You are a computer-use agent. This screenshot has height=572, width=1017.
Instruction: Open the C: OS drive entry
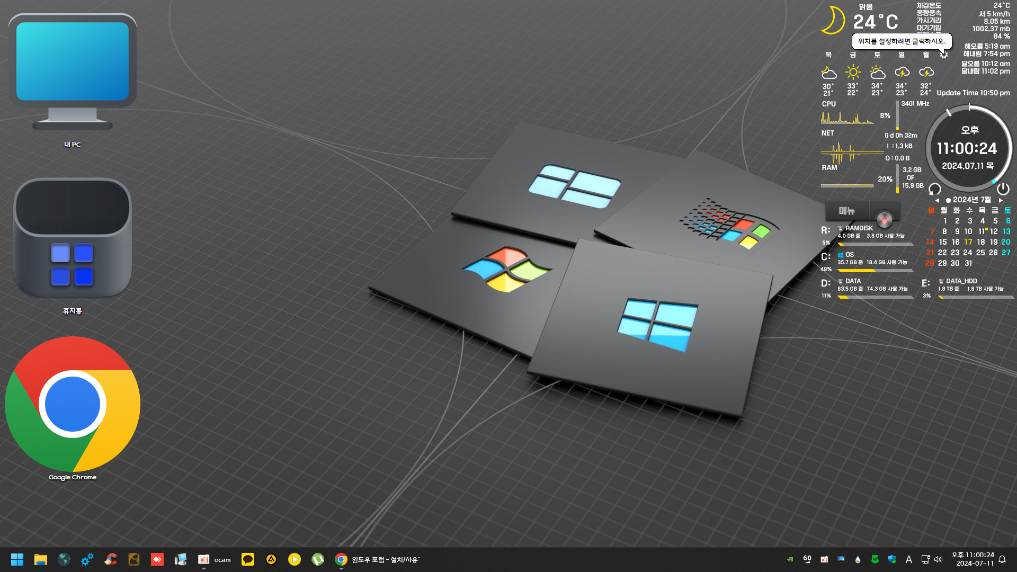pos(868,262)
